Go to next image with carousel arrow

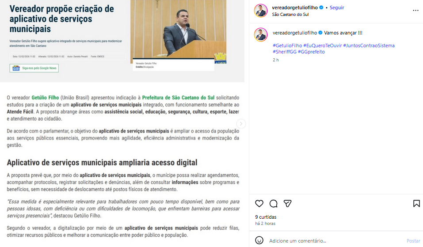coord(241,124)
